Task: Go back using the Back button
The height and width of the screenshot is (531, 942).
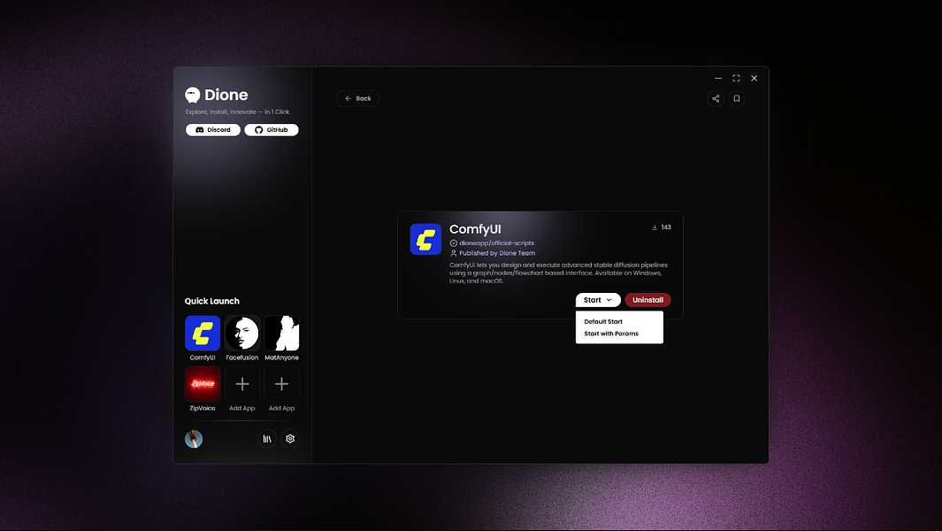Action: 357,98
